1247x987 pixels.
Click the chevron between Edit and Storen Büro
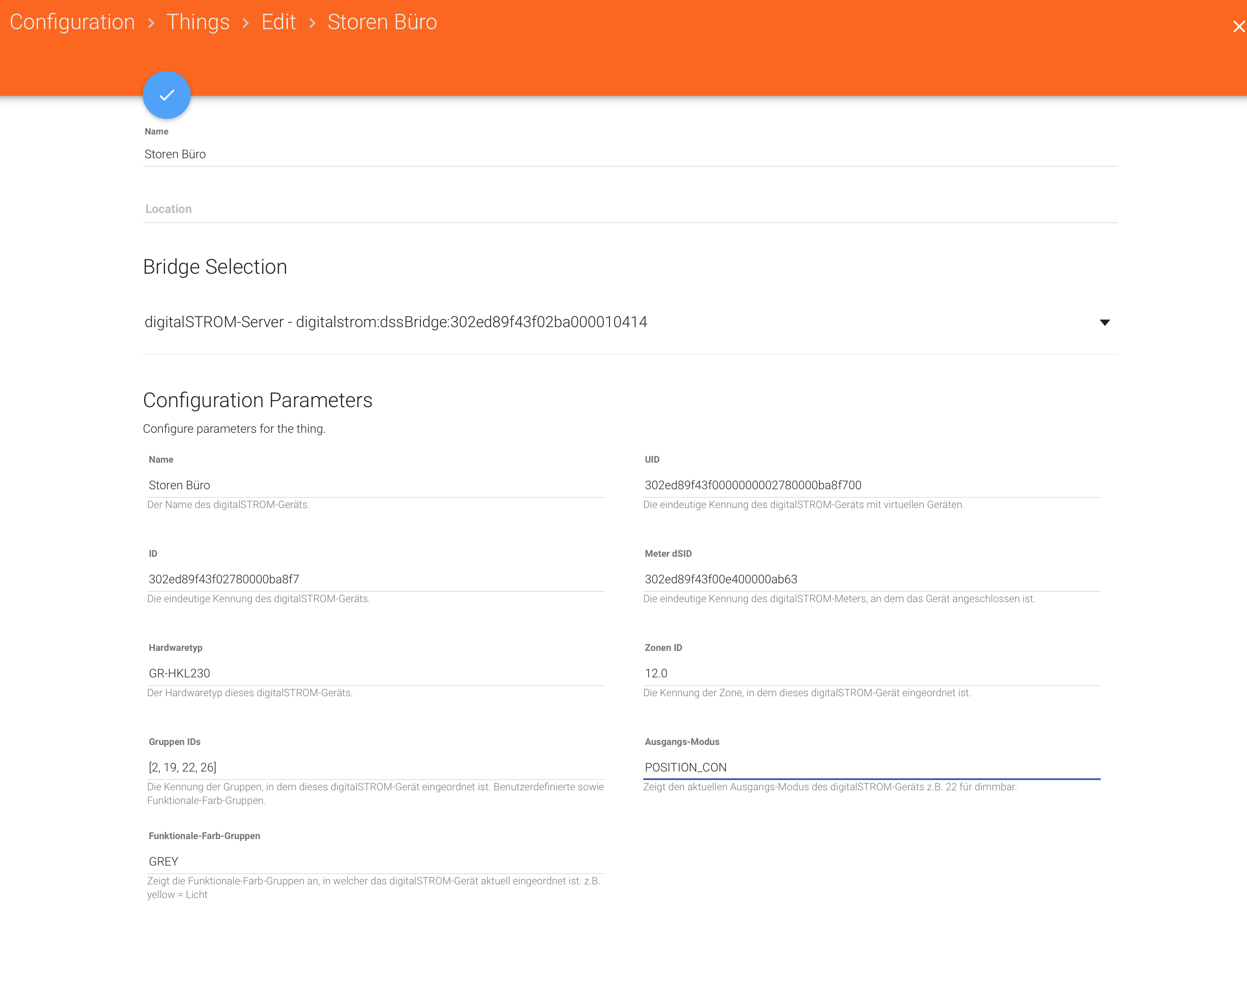click(313, 22)
